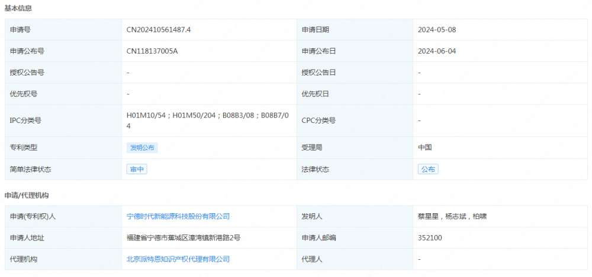This screenshot has width=592, height=277.
Task: Click the 受理局 label cell
Action: point(355,148)
